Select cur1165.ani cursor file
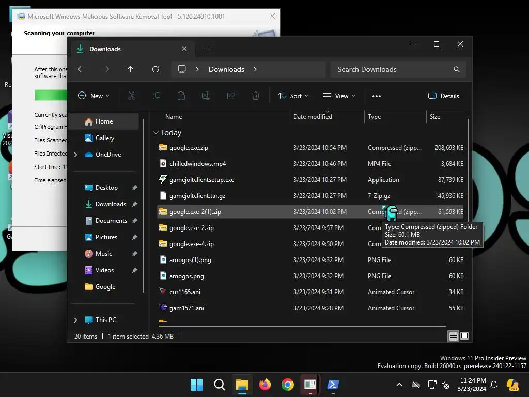The width and height of the screenshot is (529, 397). point(310,292)
